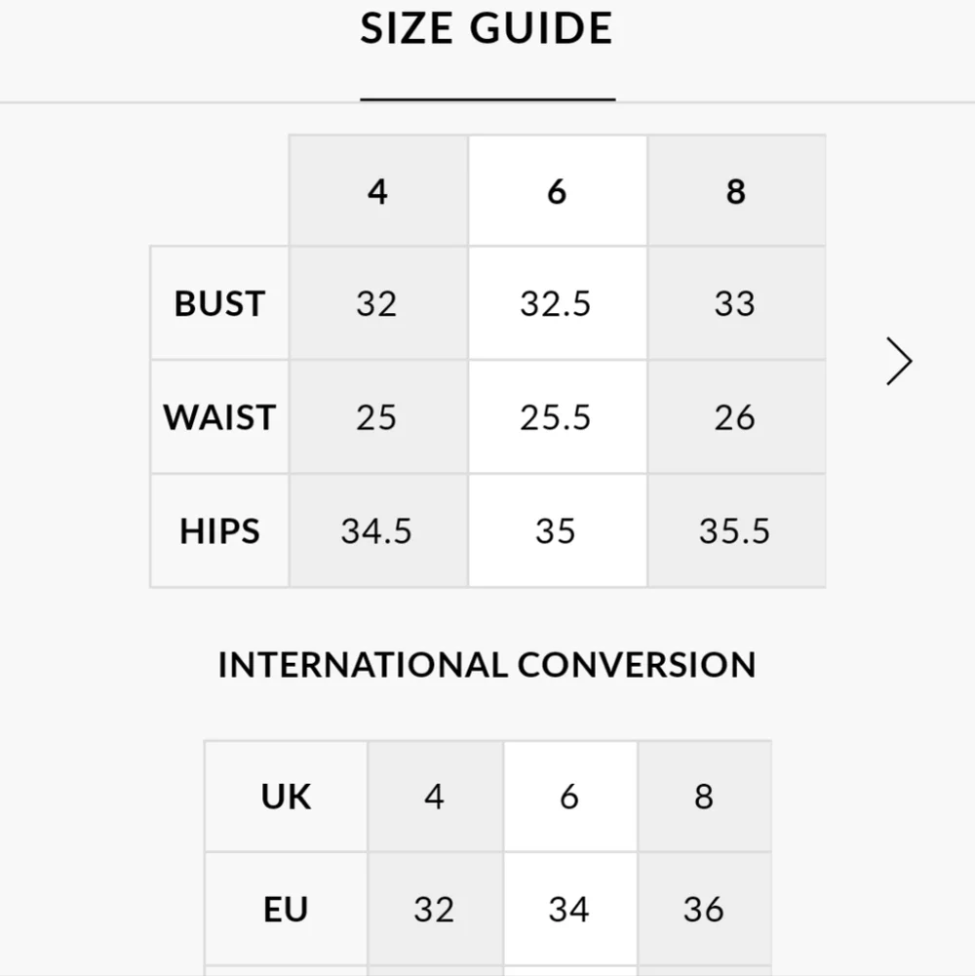Screen dimensions: 975x976
Task: Click the next sizes right arrow
Action: 899,362
